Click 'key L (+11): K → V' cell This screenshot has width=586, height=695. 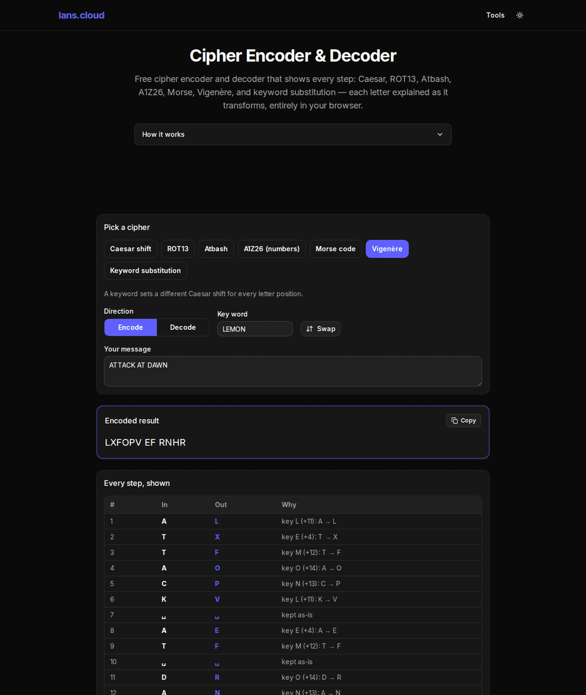[x=310, y=600]
